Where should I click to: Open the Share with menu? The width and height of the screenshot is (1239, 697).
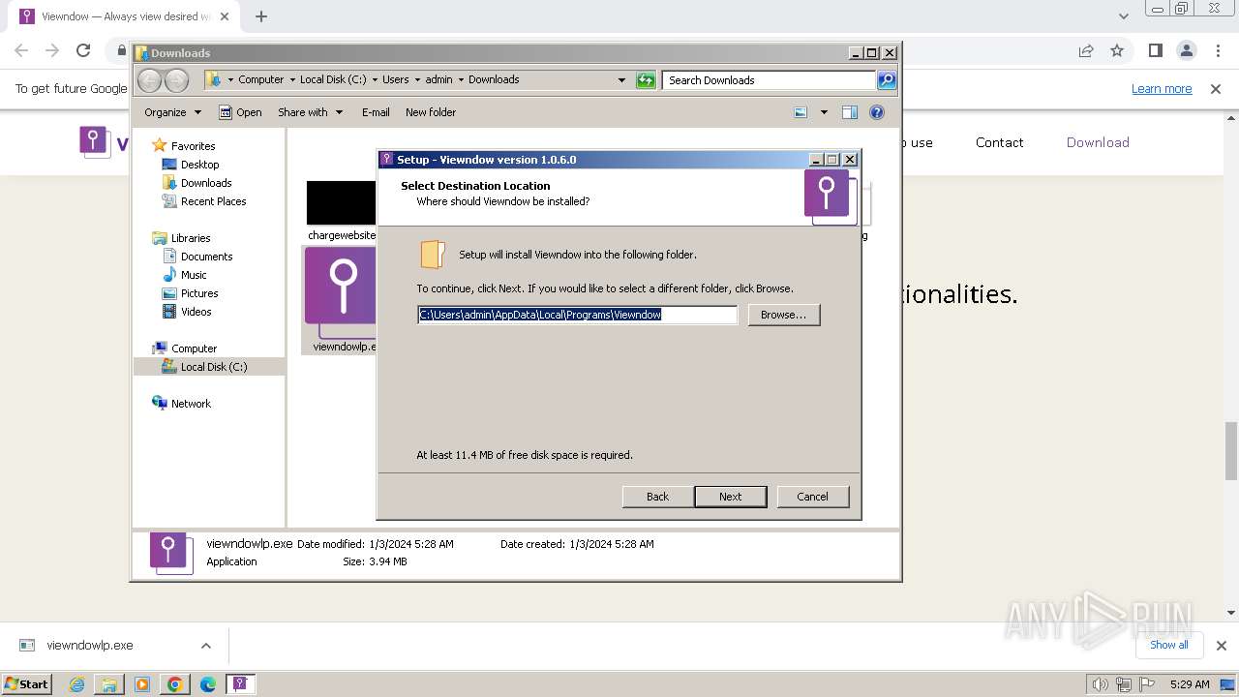[x=310, y=112]
